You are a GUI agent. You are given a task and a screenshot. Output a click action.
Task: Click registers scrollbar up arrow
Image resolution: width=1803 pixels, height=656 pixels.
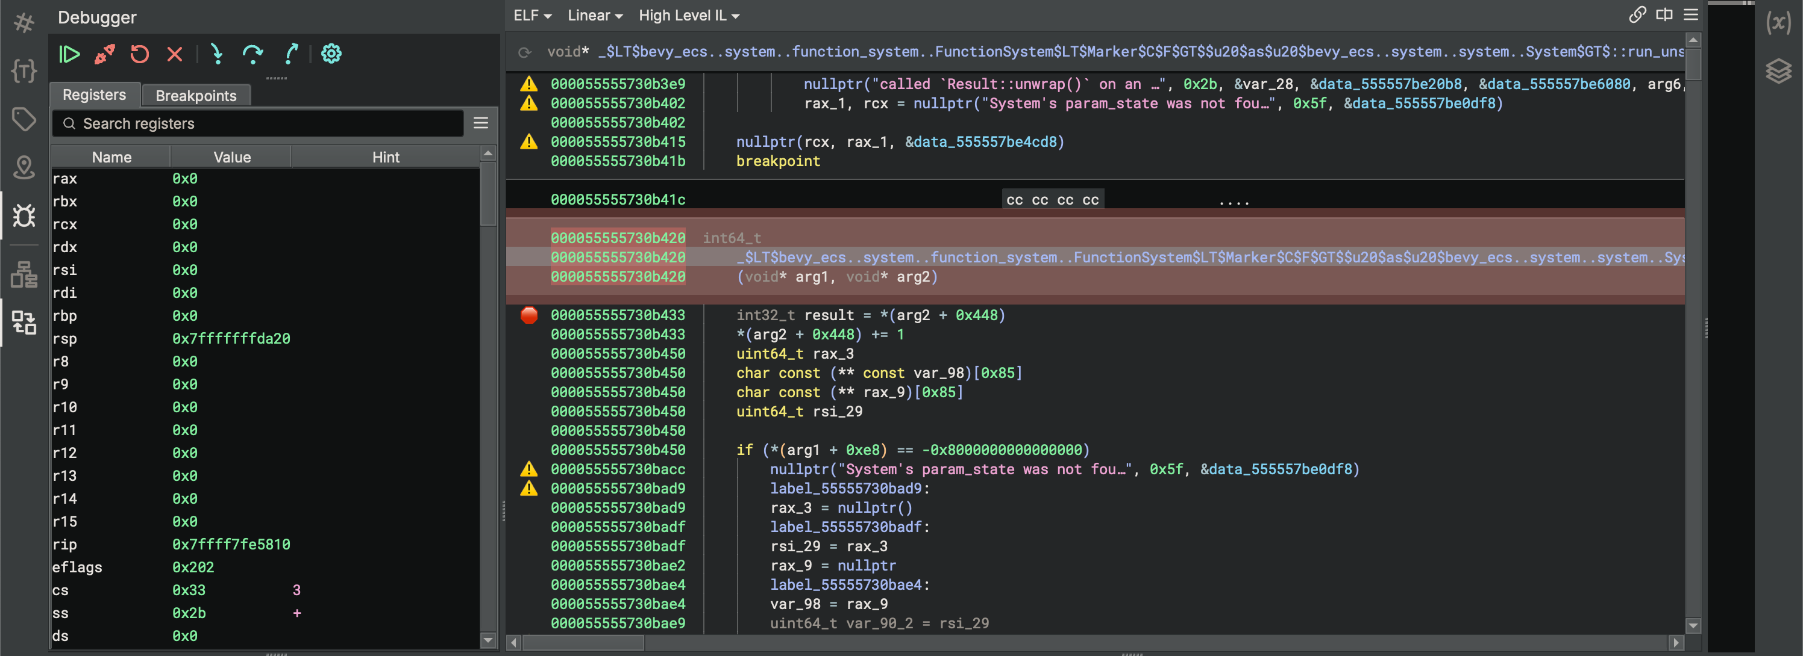pyautogui.click(x=488, y=153)
